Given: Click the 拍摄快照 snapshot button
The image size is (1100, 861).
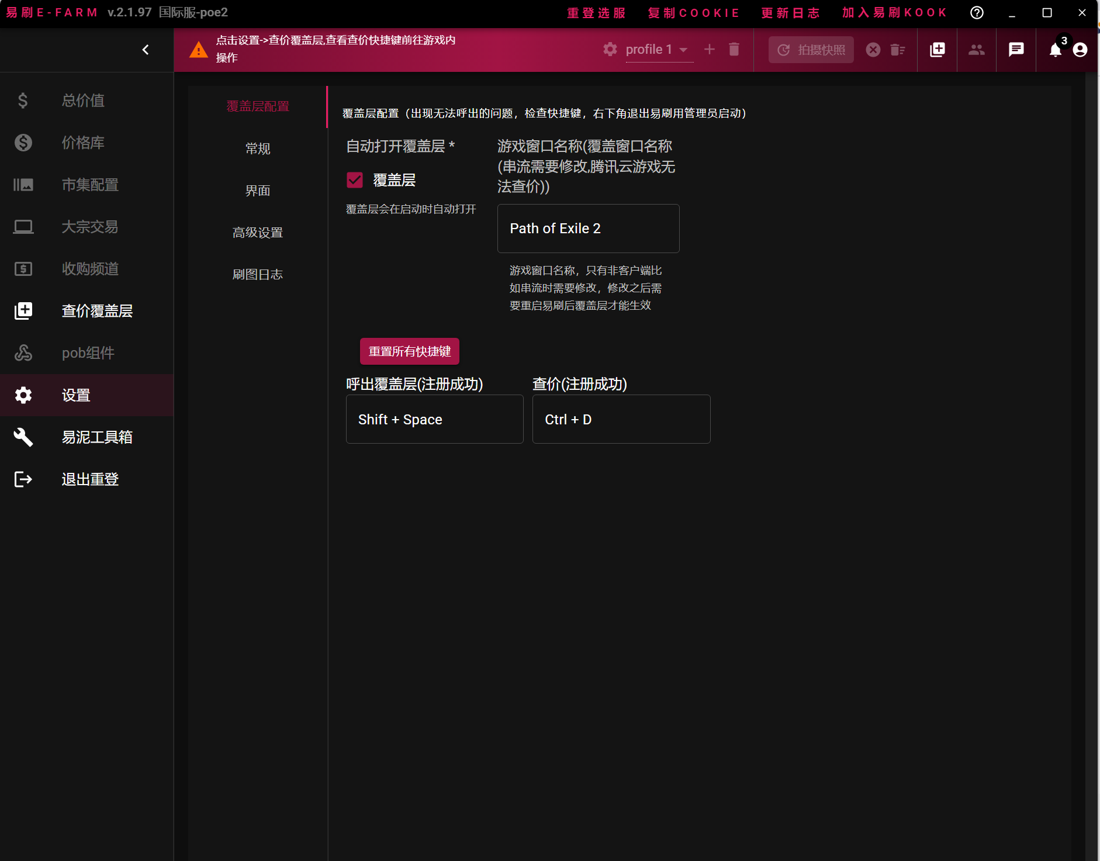Looking at the screenshot, I should pos(811,50).
